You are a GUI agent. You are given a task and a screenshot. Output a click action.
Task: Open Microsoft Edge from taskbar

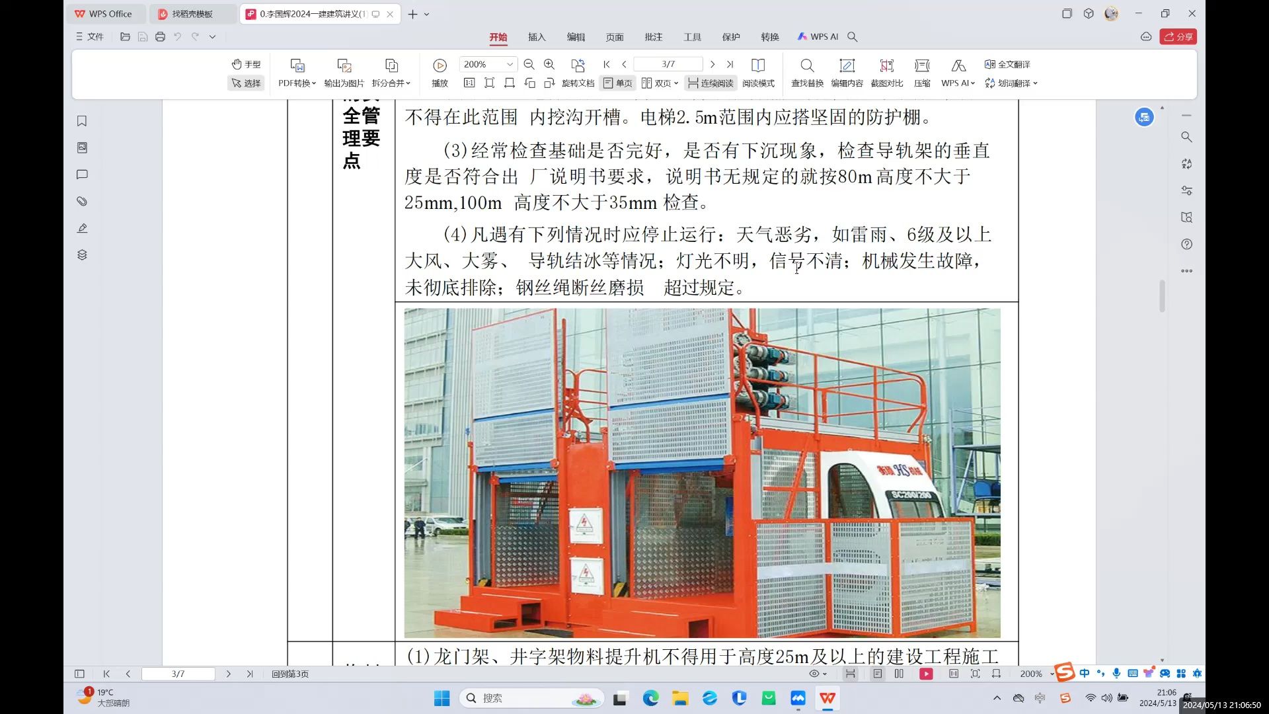(650, 698)
